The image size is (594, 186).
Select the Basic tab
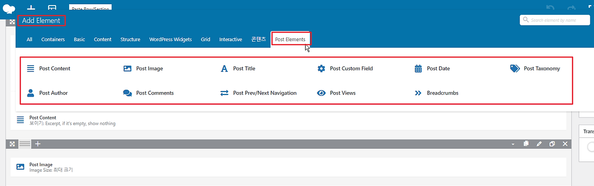(79, 39)
